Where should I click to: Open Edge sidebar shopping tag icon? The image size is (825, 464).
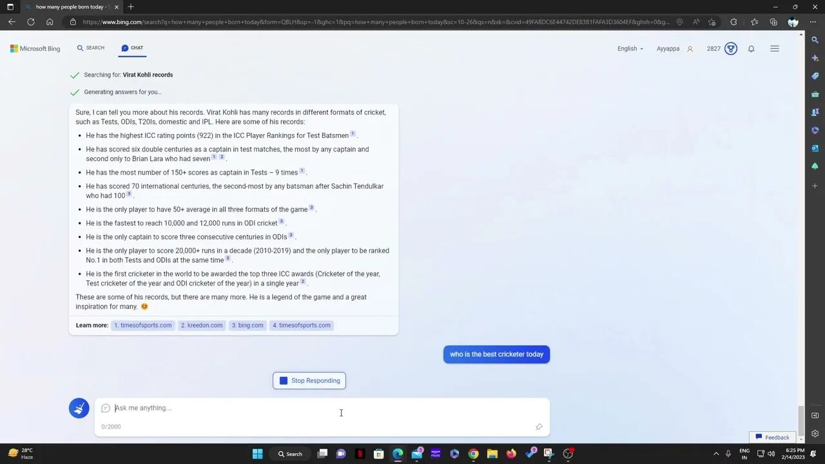(815, 76)
